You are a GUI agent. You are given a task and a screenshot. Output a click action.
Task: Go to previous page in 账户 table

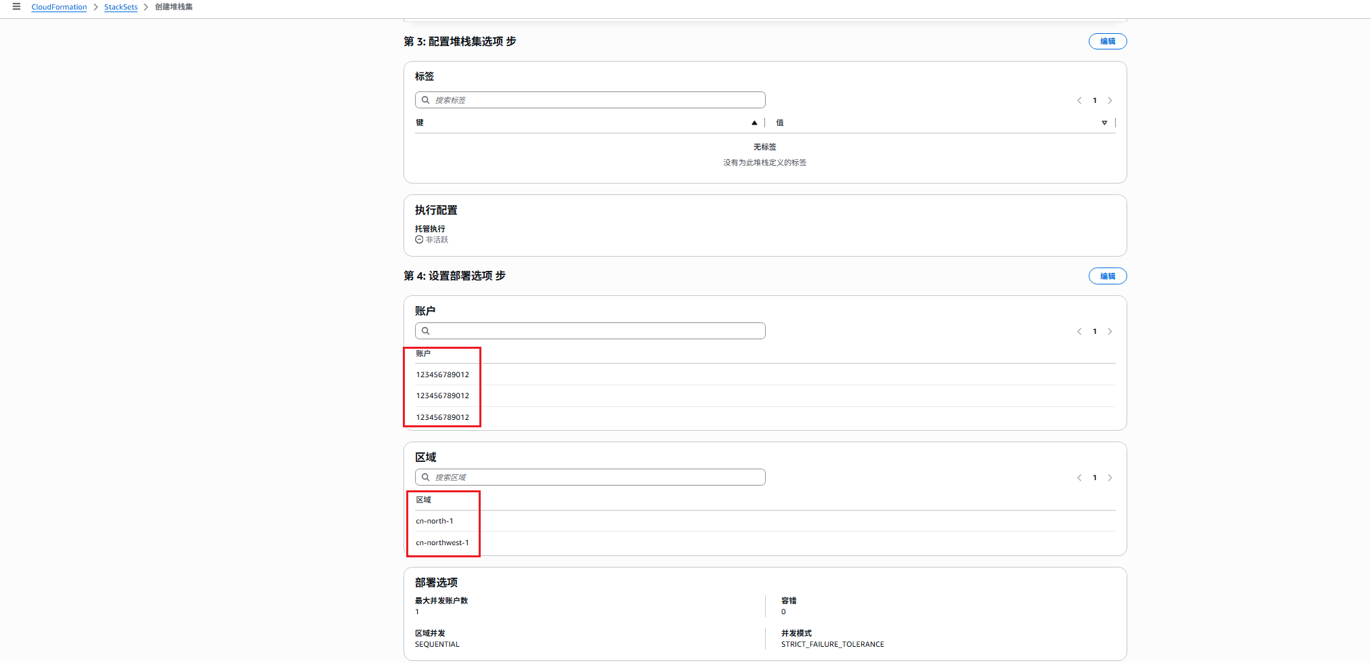pos(1079,332)
